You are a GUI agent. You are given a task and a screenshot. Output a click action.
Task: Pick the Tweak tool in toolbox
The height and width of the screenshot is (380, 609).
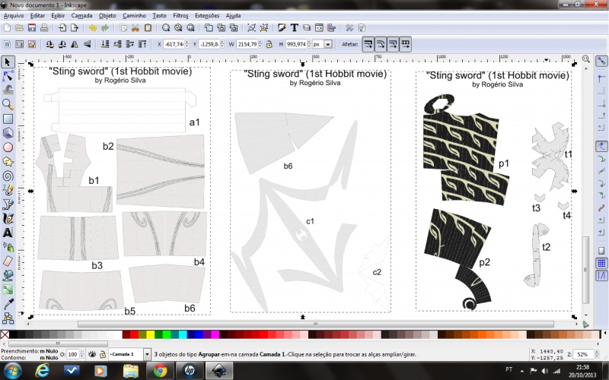pyautogui.click(x=8, y=90)
